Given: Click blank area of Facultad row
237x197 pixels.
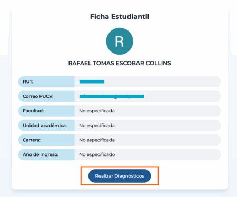Looking at the screenshot, I should click(167, 111).
